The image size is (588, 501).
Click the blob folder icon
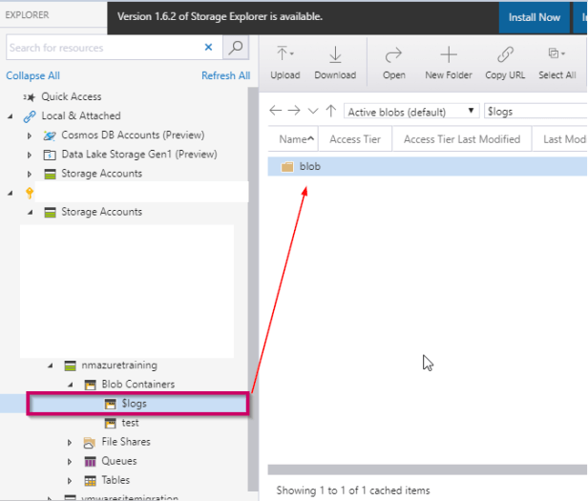287,167
